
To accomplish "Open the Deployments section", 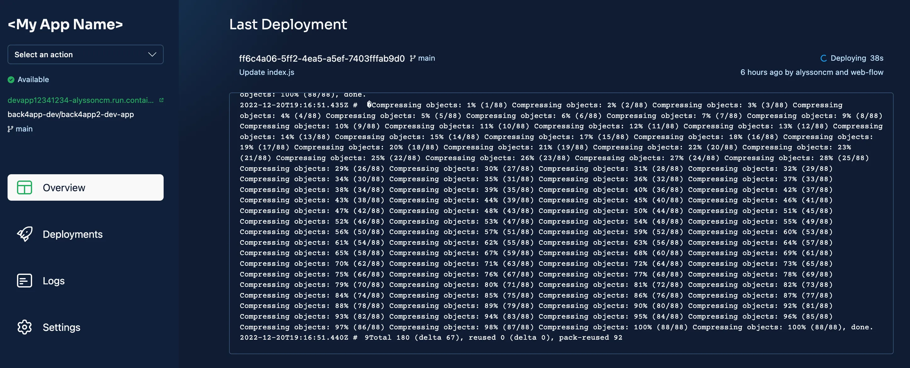I will (72, 234).
